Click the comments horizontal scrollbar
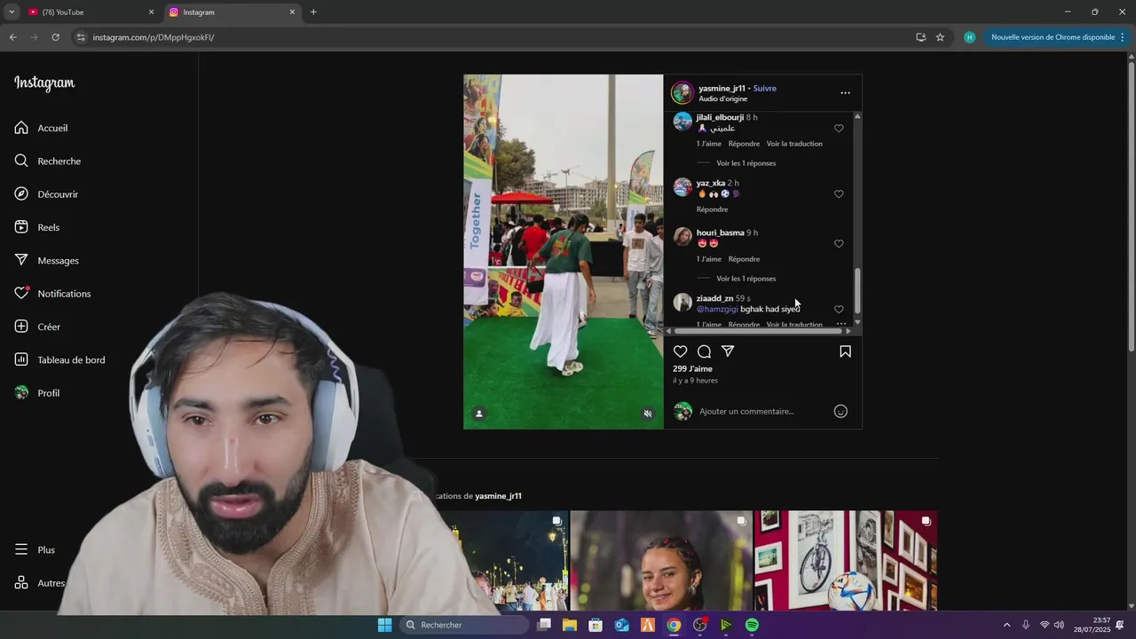Screen dimensions: 1136x639 coord(759,331)
